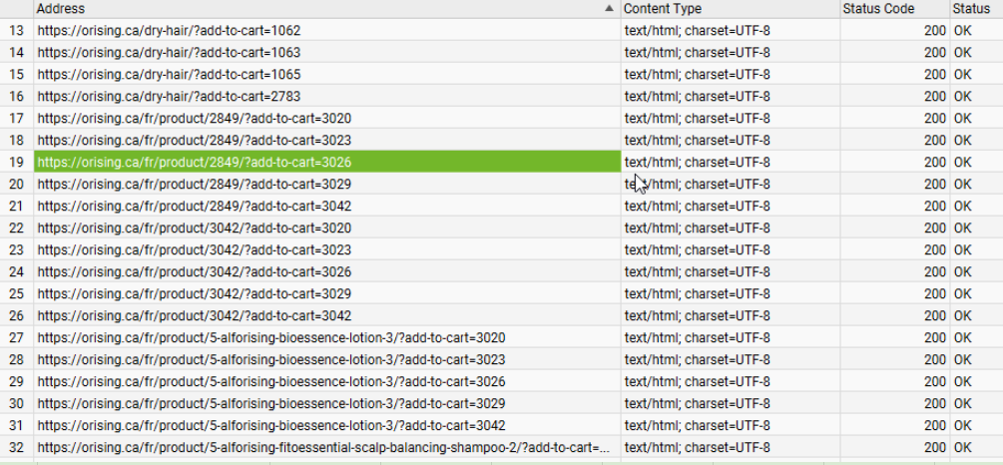Select URL fitoessential-scalp-balancing-shampoo-2
The width and height of the screenshot is (1003, 465).
click(323, 448)
